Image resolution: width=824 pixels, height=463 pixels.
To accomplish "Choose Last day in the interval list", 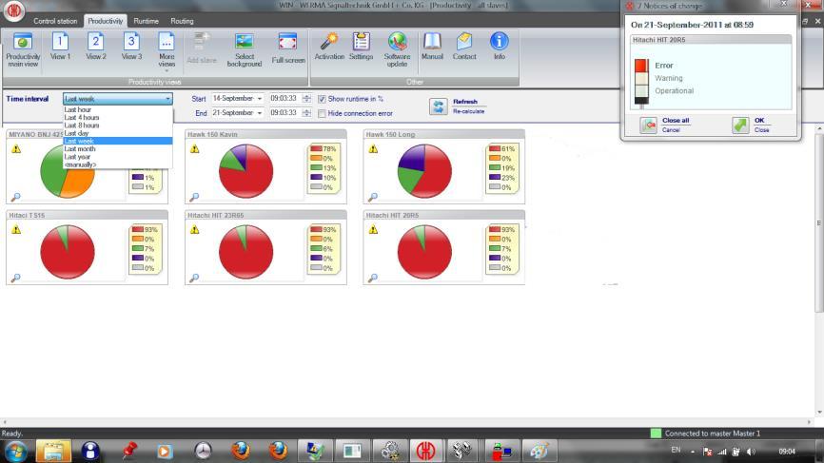I will pyautogui.click(x=118, y=133).
